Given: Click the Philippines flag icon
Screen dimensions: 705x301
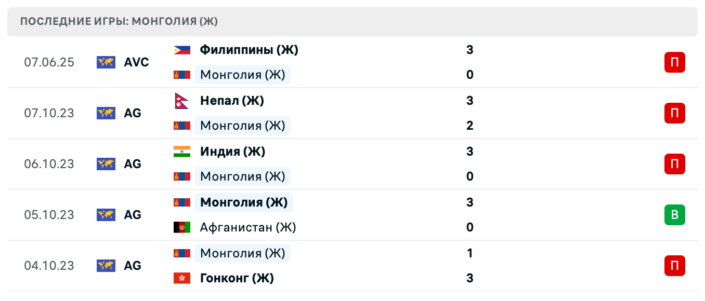Looking at the screenshot, I should coord(181,50).
